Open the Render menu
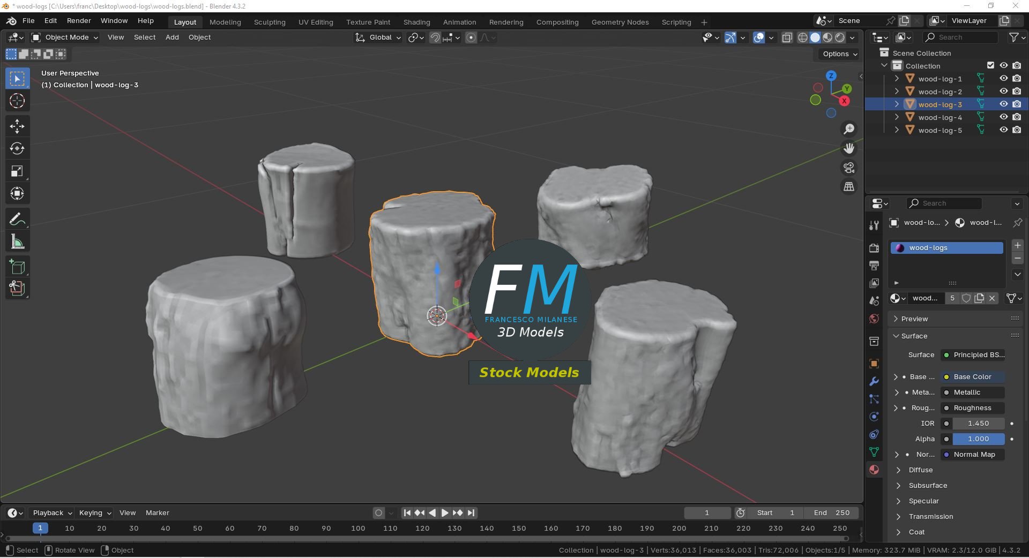1029x558 pixels. coord(79,21)
